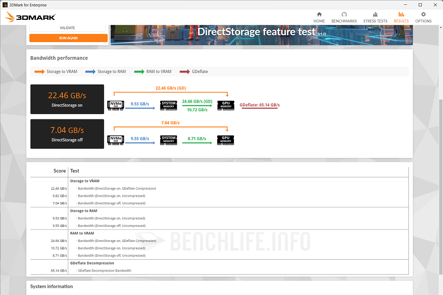Click the DirectStorage feature test banner
443x295 pixels.
tap(262, 35)
